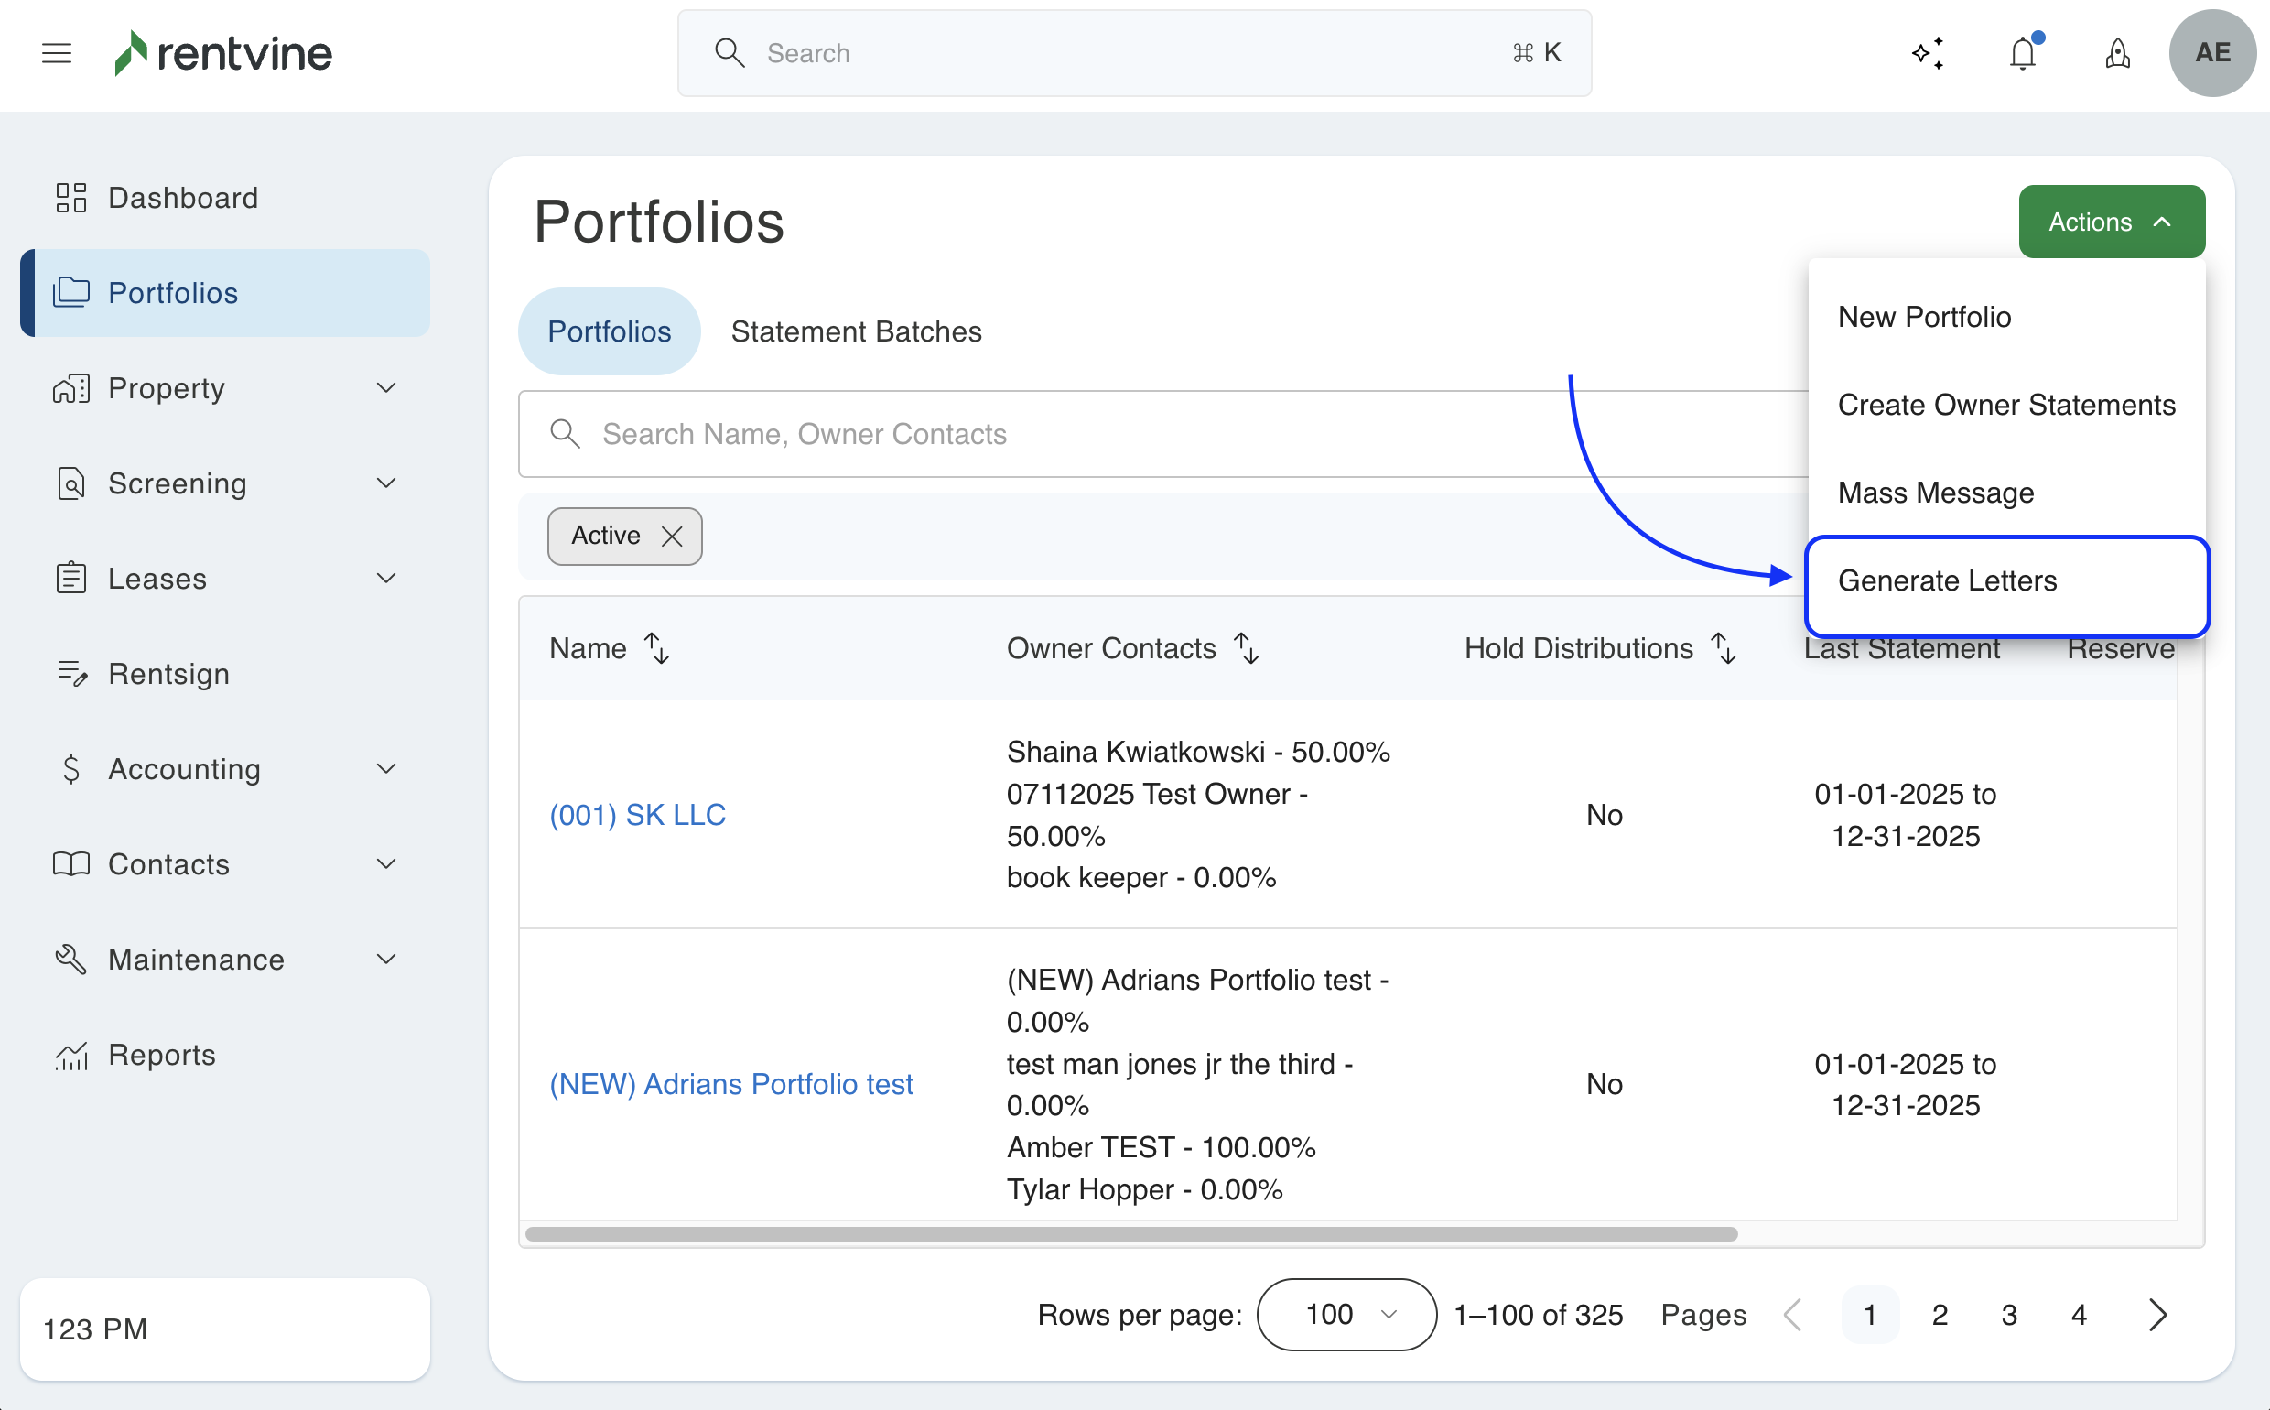Open the AE user avatar menu
This screenshot has height=1410, width=2270.
point(2212,53)
